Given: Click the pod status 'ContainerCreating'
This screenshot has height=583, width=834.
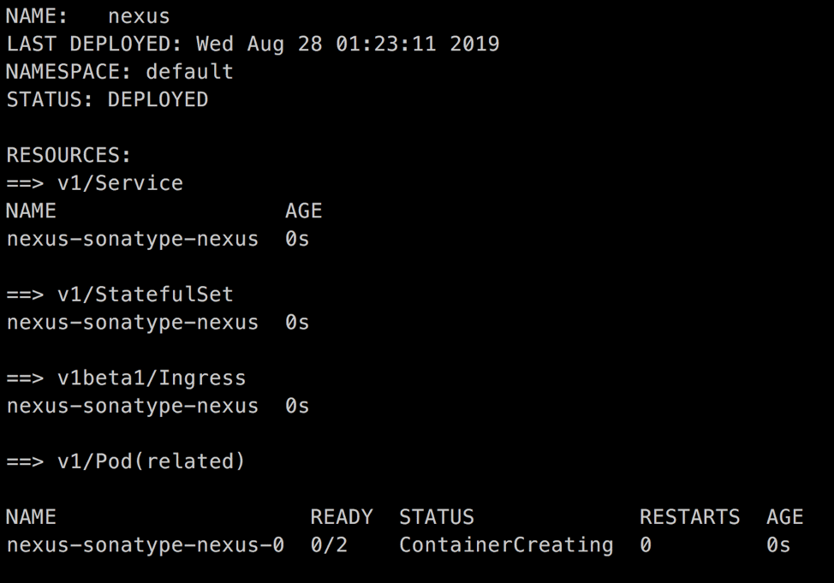Looking at the screenshot, I should [x=506, y=545].
